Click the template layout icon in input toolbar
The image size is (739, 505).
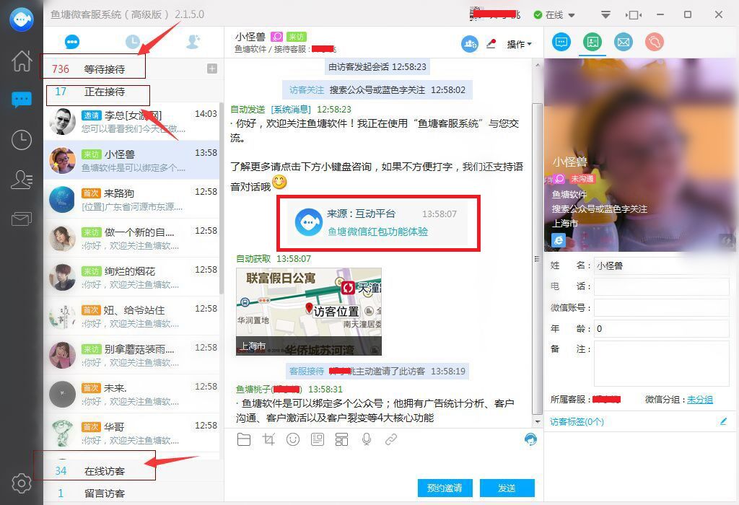point(341,439)
